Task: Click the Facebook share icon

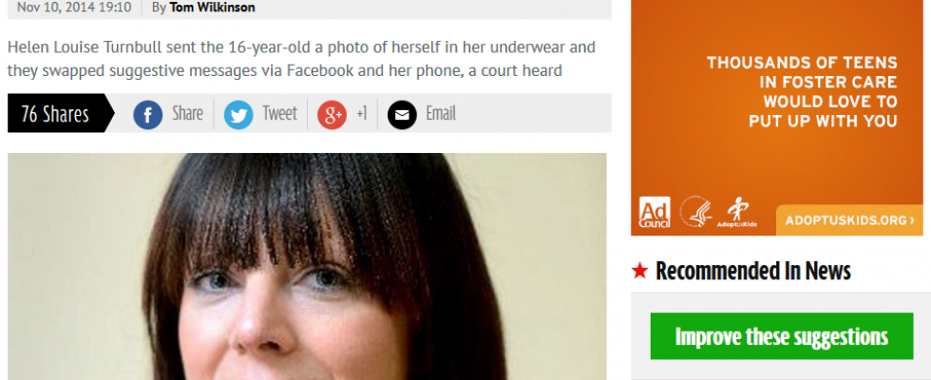Action: (x=148, y=115)
